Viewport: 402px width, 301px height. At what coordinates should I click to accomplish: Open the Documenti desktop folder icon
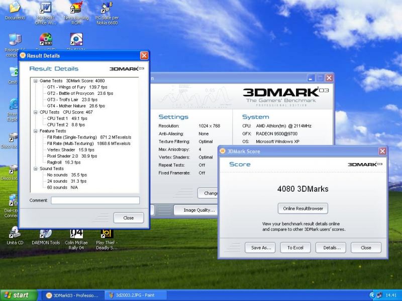[x=15, y=10]
